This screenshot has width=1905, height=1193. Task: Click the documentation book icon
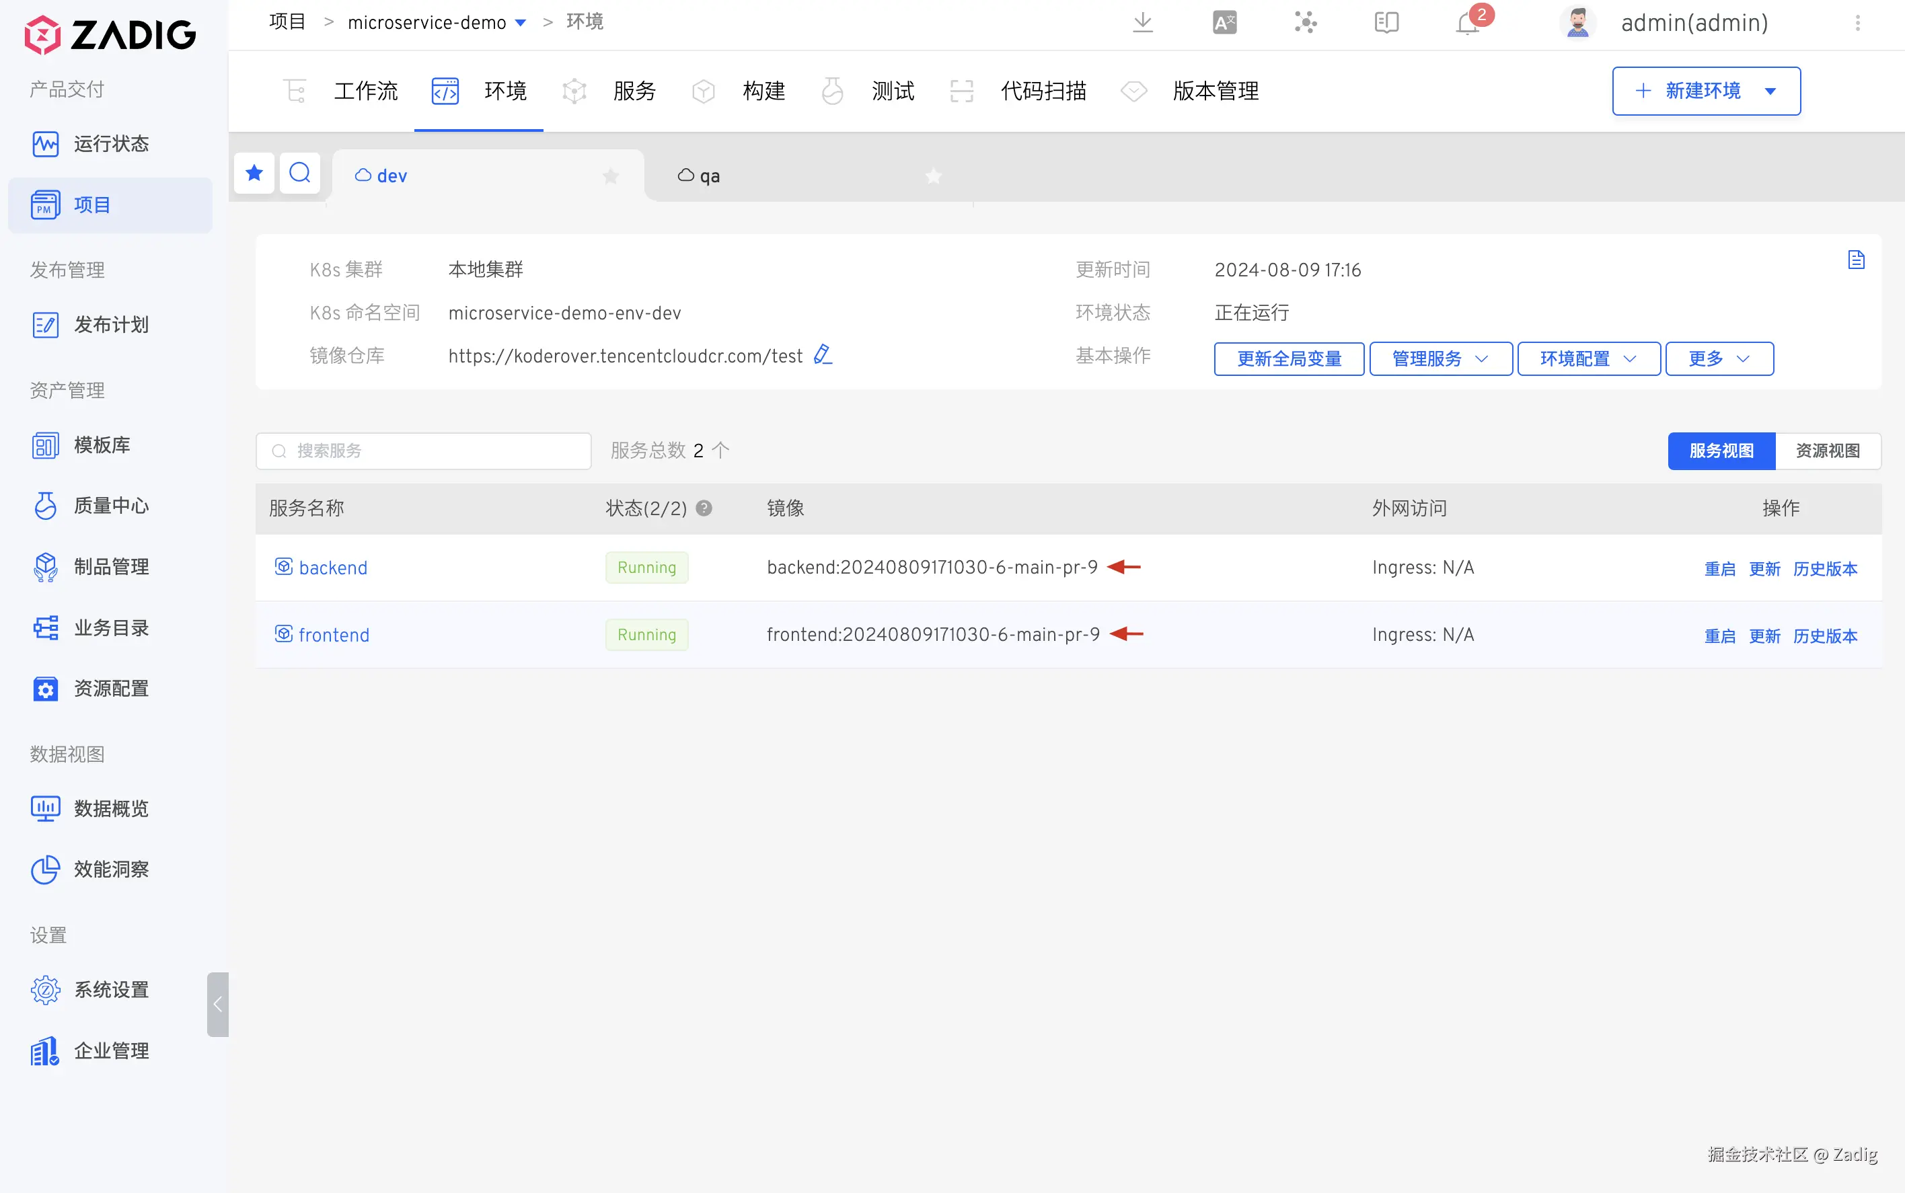pos(1386,22)
